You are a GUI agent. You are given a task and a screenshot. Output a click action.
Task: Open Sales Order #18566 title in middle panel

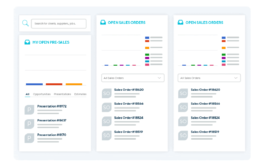pos(129,103)
